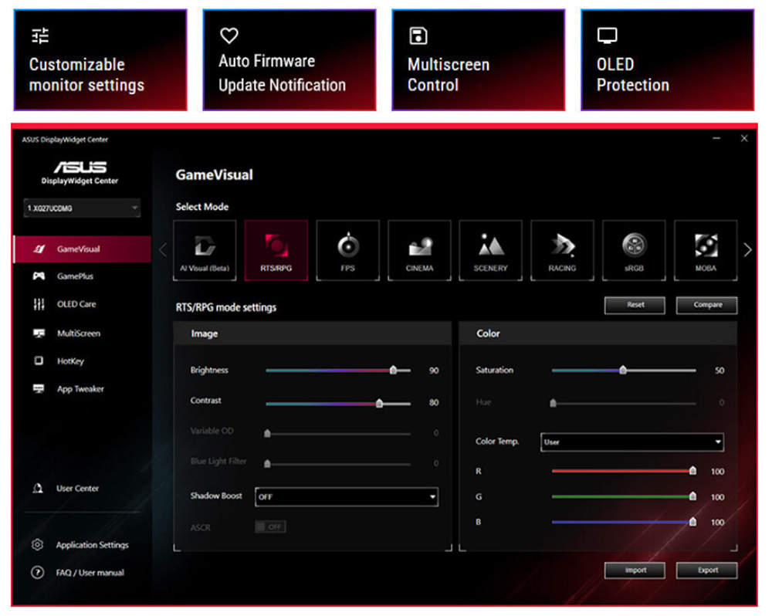The height and width of the screenshot is (616, 772).
Task: Expand the Color Temp. dropdown
Action: coord(631,442)
